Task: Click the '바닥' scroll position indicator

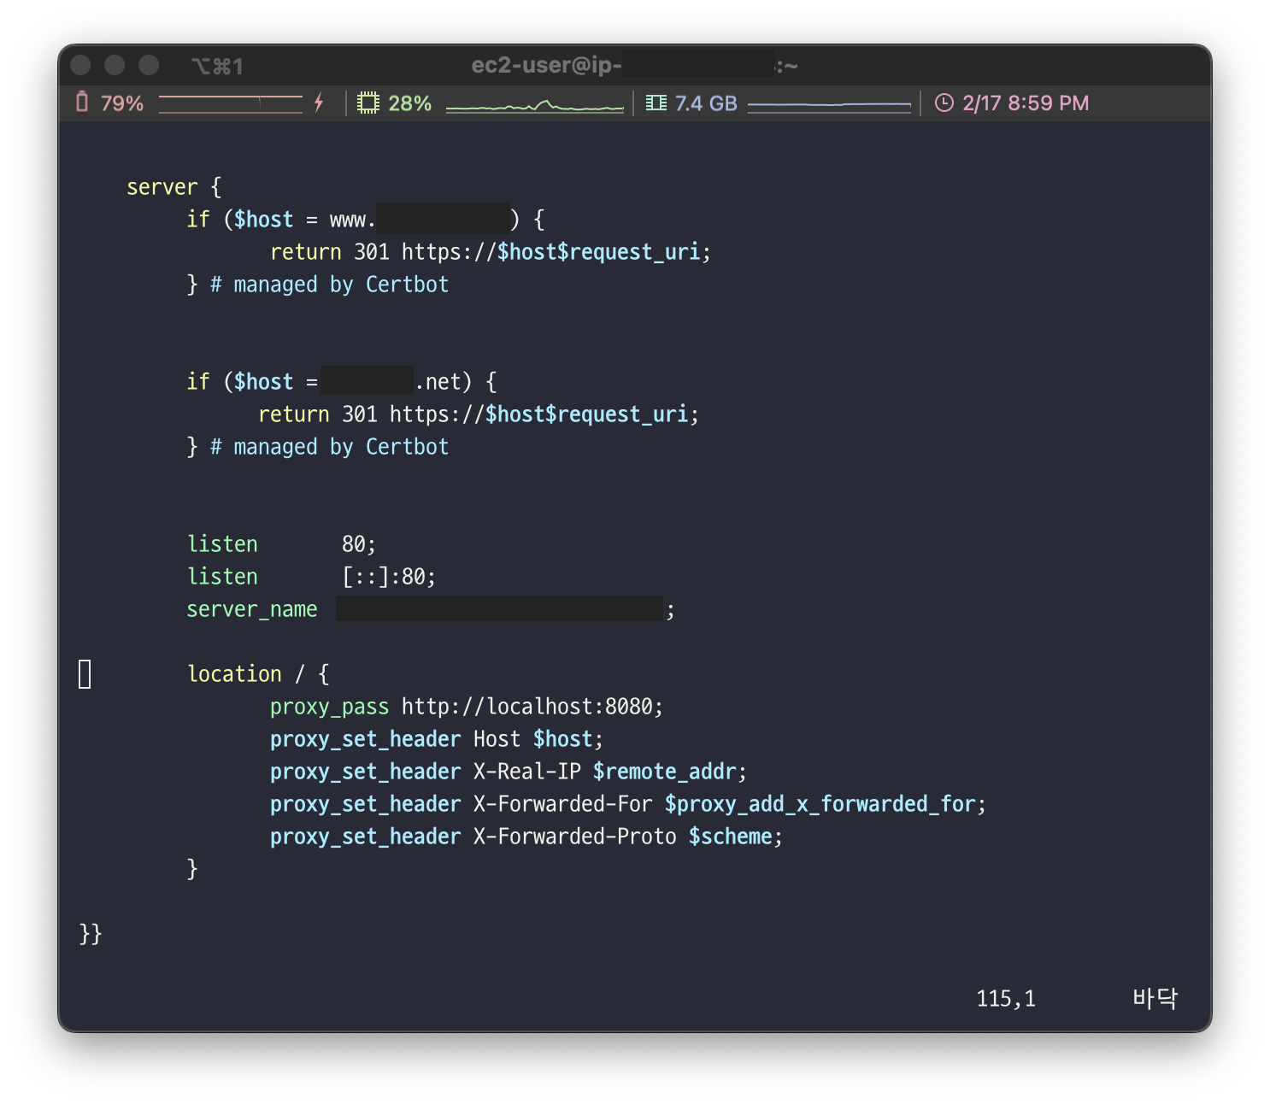Action: (1155, 998)
